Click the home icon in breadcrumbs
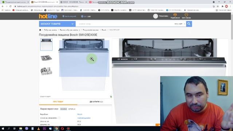 click(x=40, y=30)
